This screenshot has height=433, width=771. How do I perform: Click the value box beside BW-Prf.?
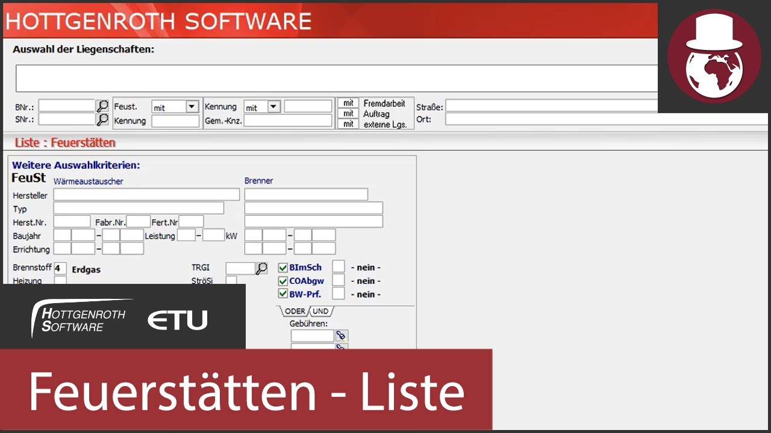339,293
